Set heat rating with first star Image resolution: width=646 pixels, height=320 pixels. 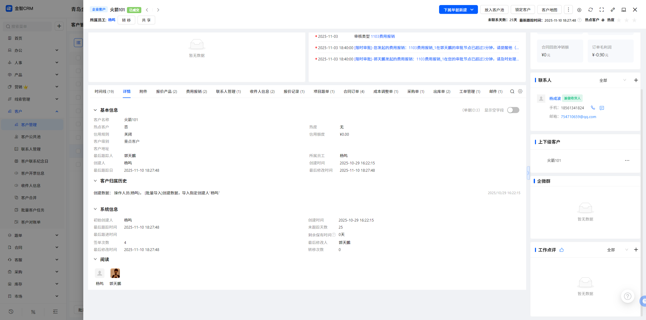coord(619,20)
